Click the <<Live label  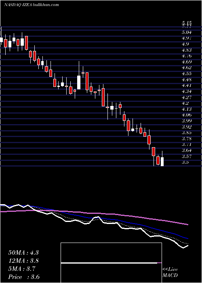[x=170, y=270]
